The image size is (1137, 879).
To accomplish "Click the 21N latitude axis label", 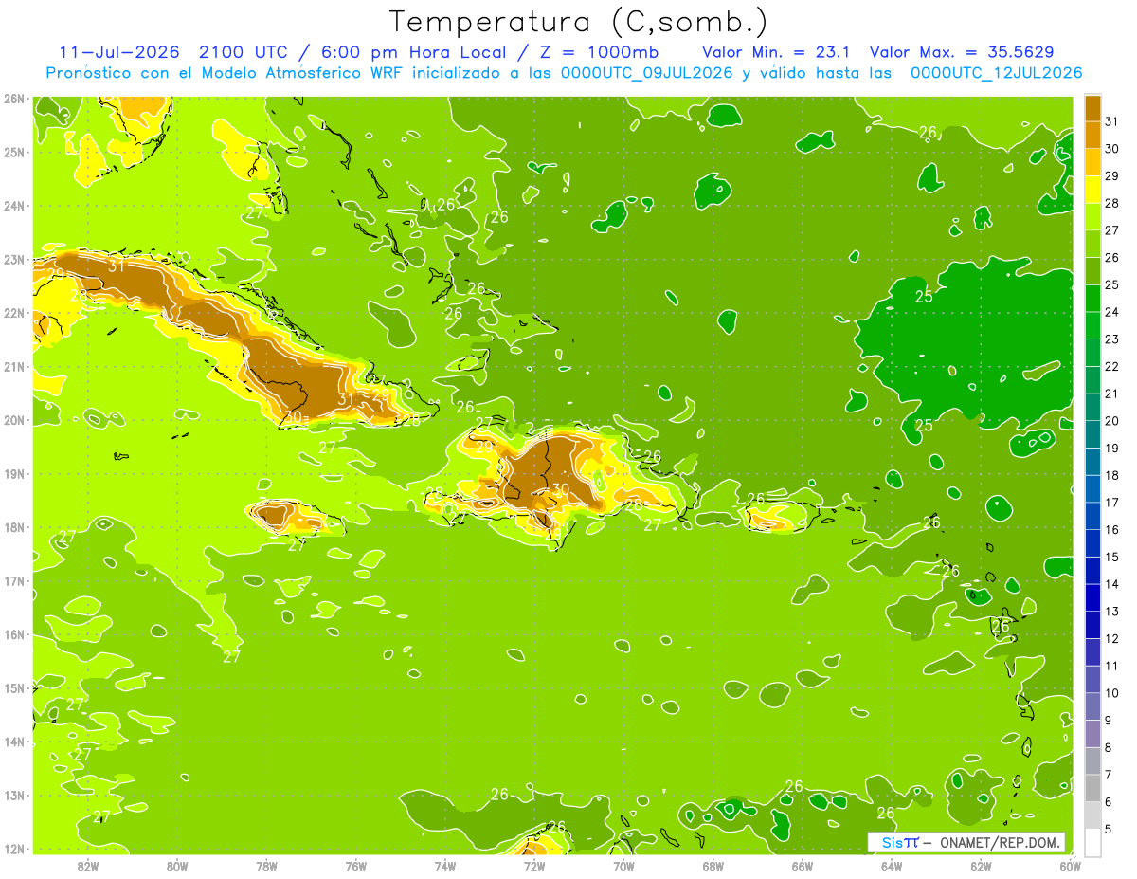I will click(x=14, y=366).
